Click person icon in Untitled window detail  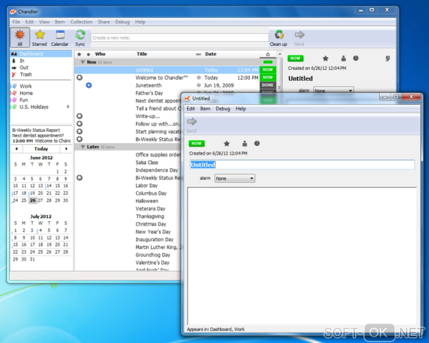click(245, 144)
